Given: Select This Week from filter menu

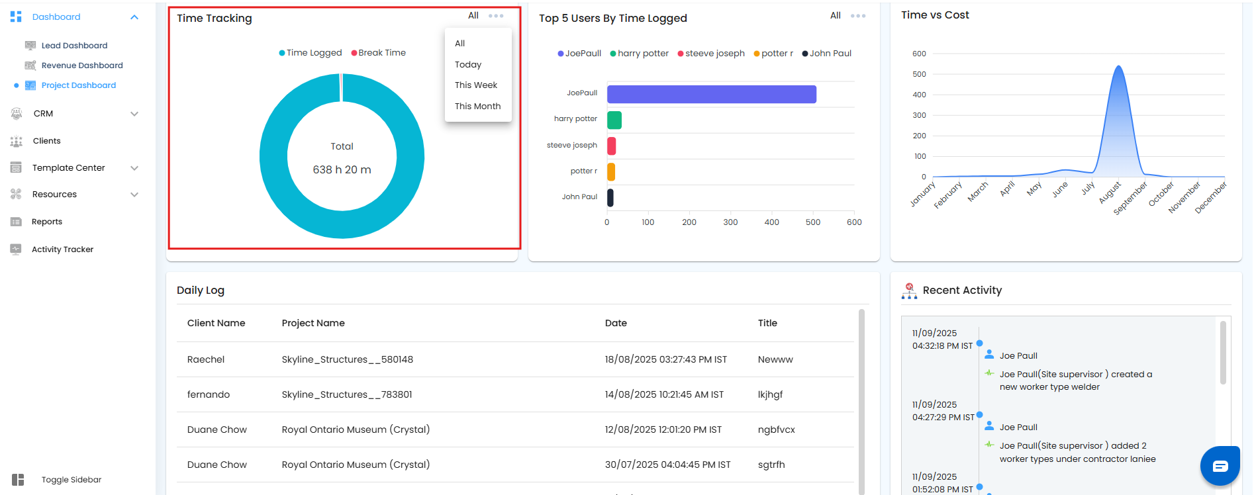Looking at the screenshot, I should (476, 85).
